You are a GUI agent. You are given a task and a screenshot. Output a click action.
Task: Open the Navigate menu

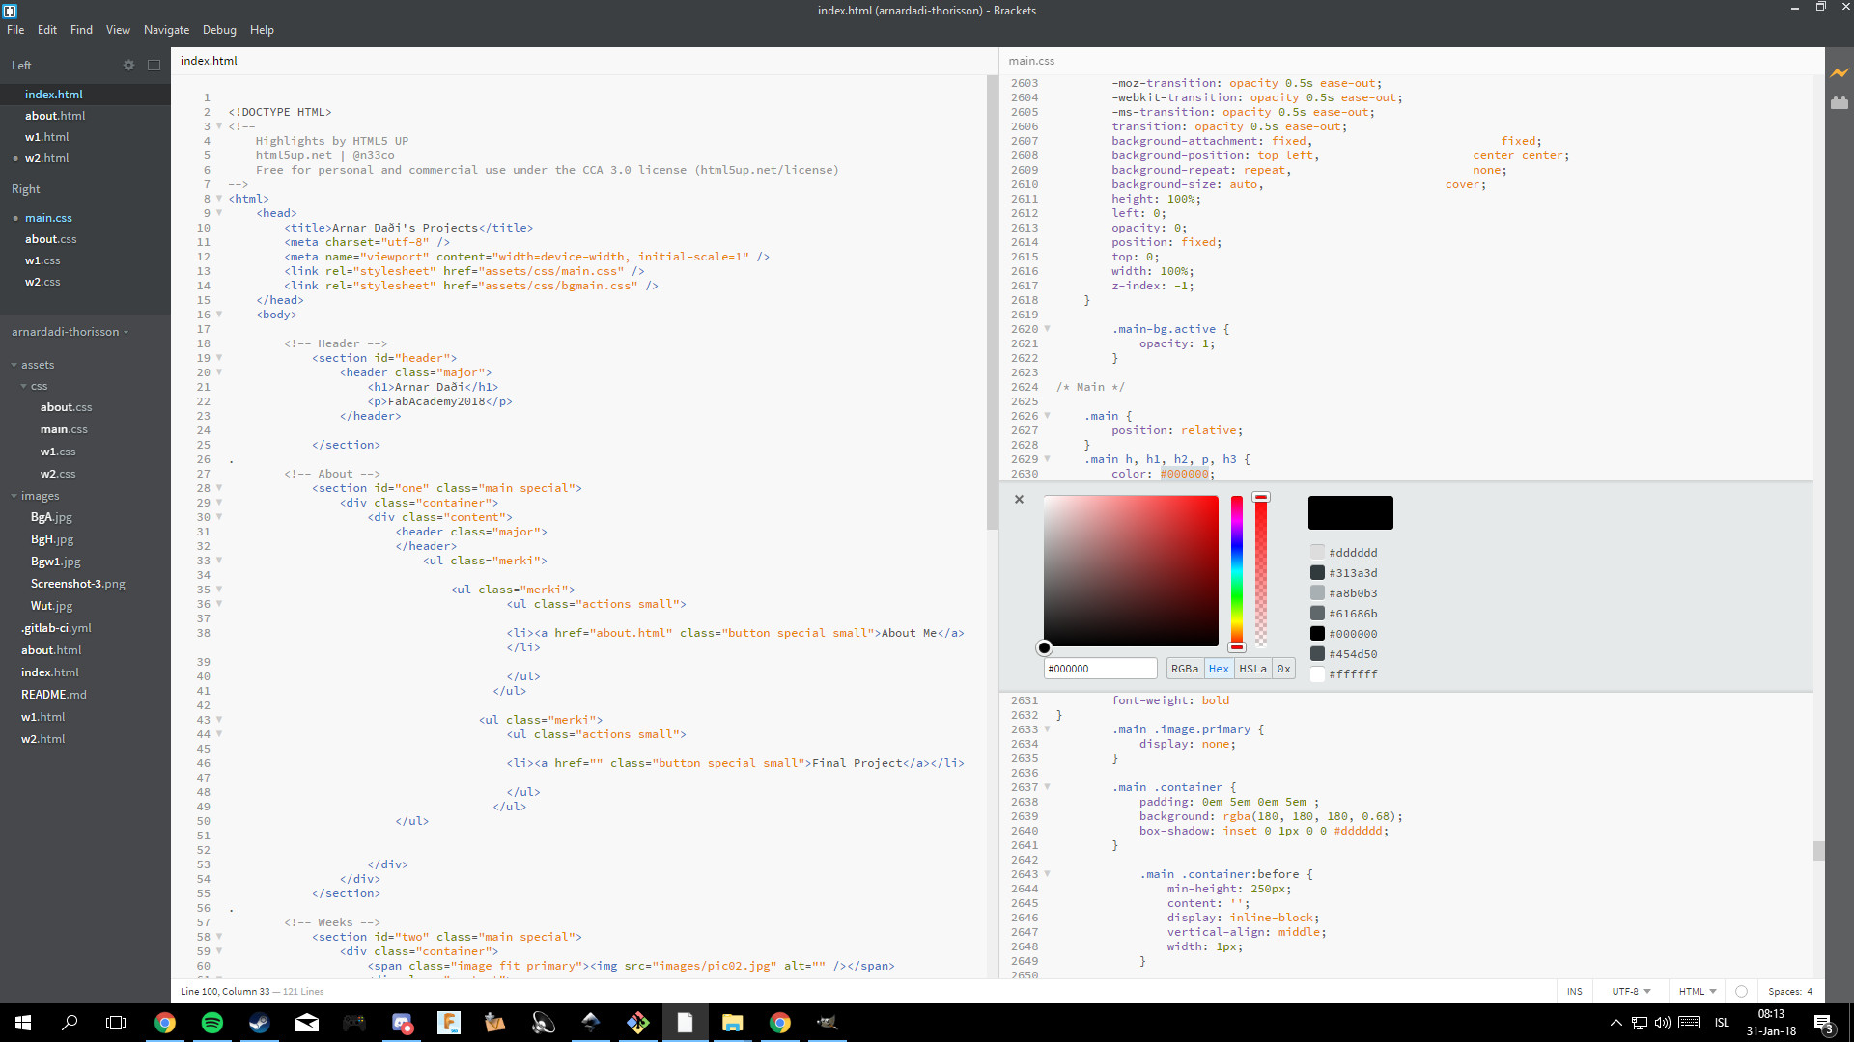point(166,30)
